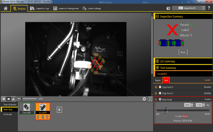Delete Locate01 tool using trash icon
The width and height of the screenshot is (213, 132).
38,117
